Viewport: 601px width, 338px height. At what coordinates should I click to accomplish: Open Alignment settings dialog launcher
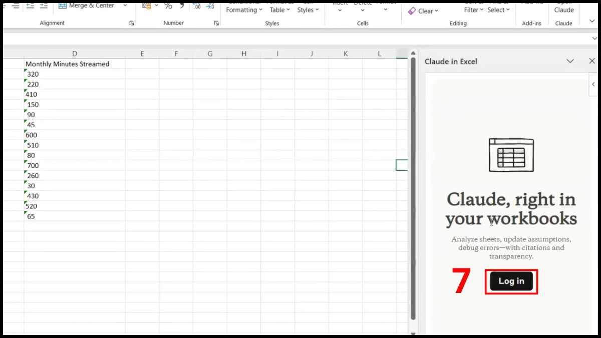click(x=132, y=23)
